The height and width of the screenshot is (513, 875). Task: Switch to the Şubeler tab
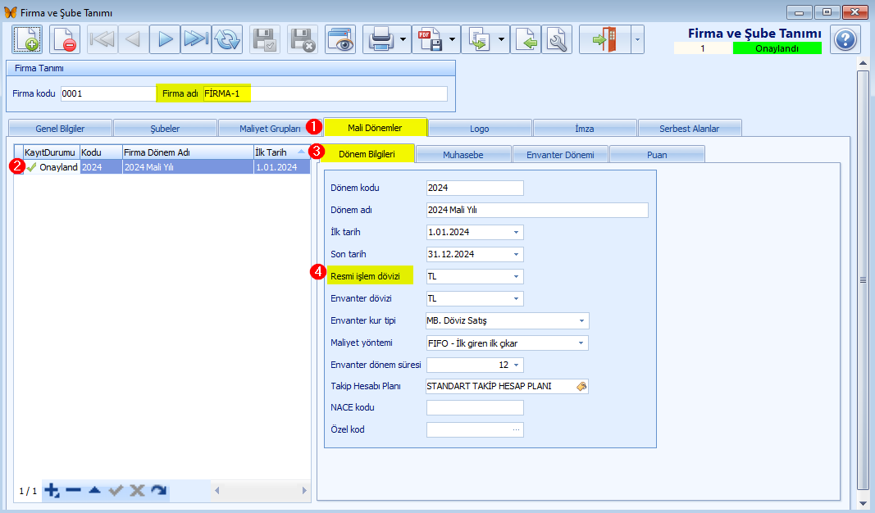(x=164, y=128)
